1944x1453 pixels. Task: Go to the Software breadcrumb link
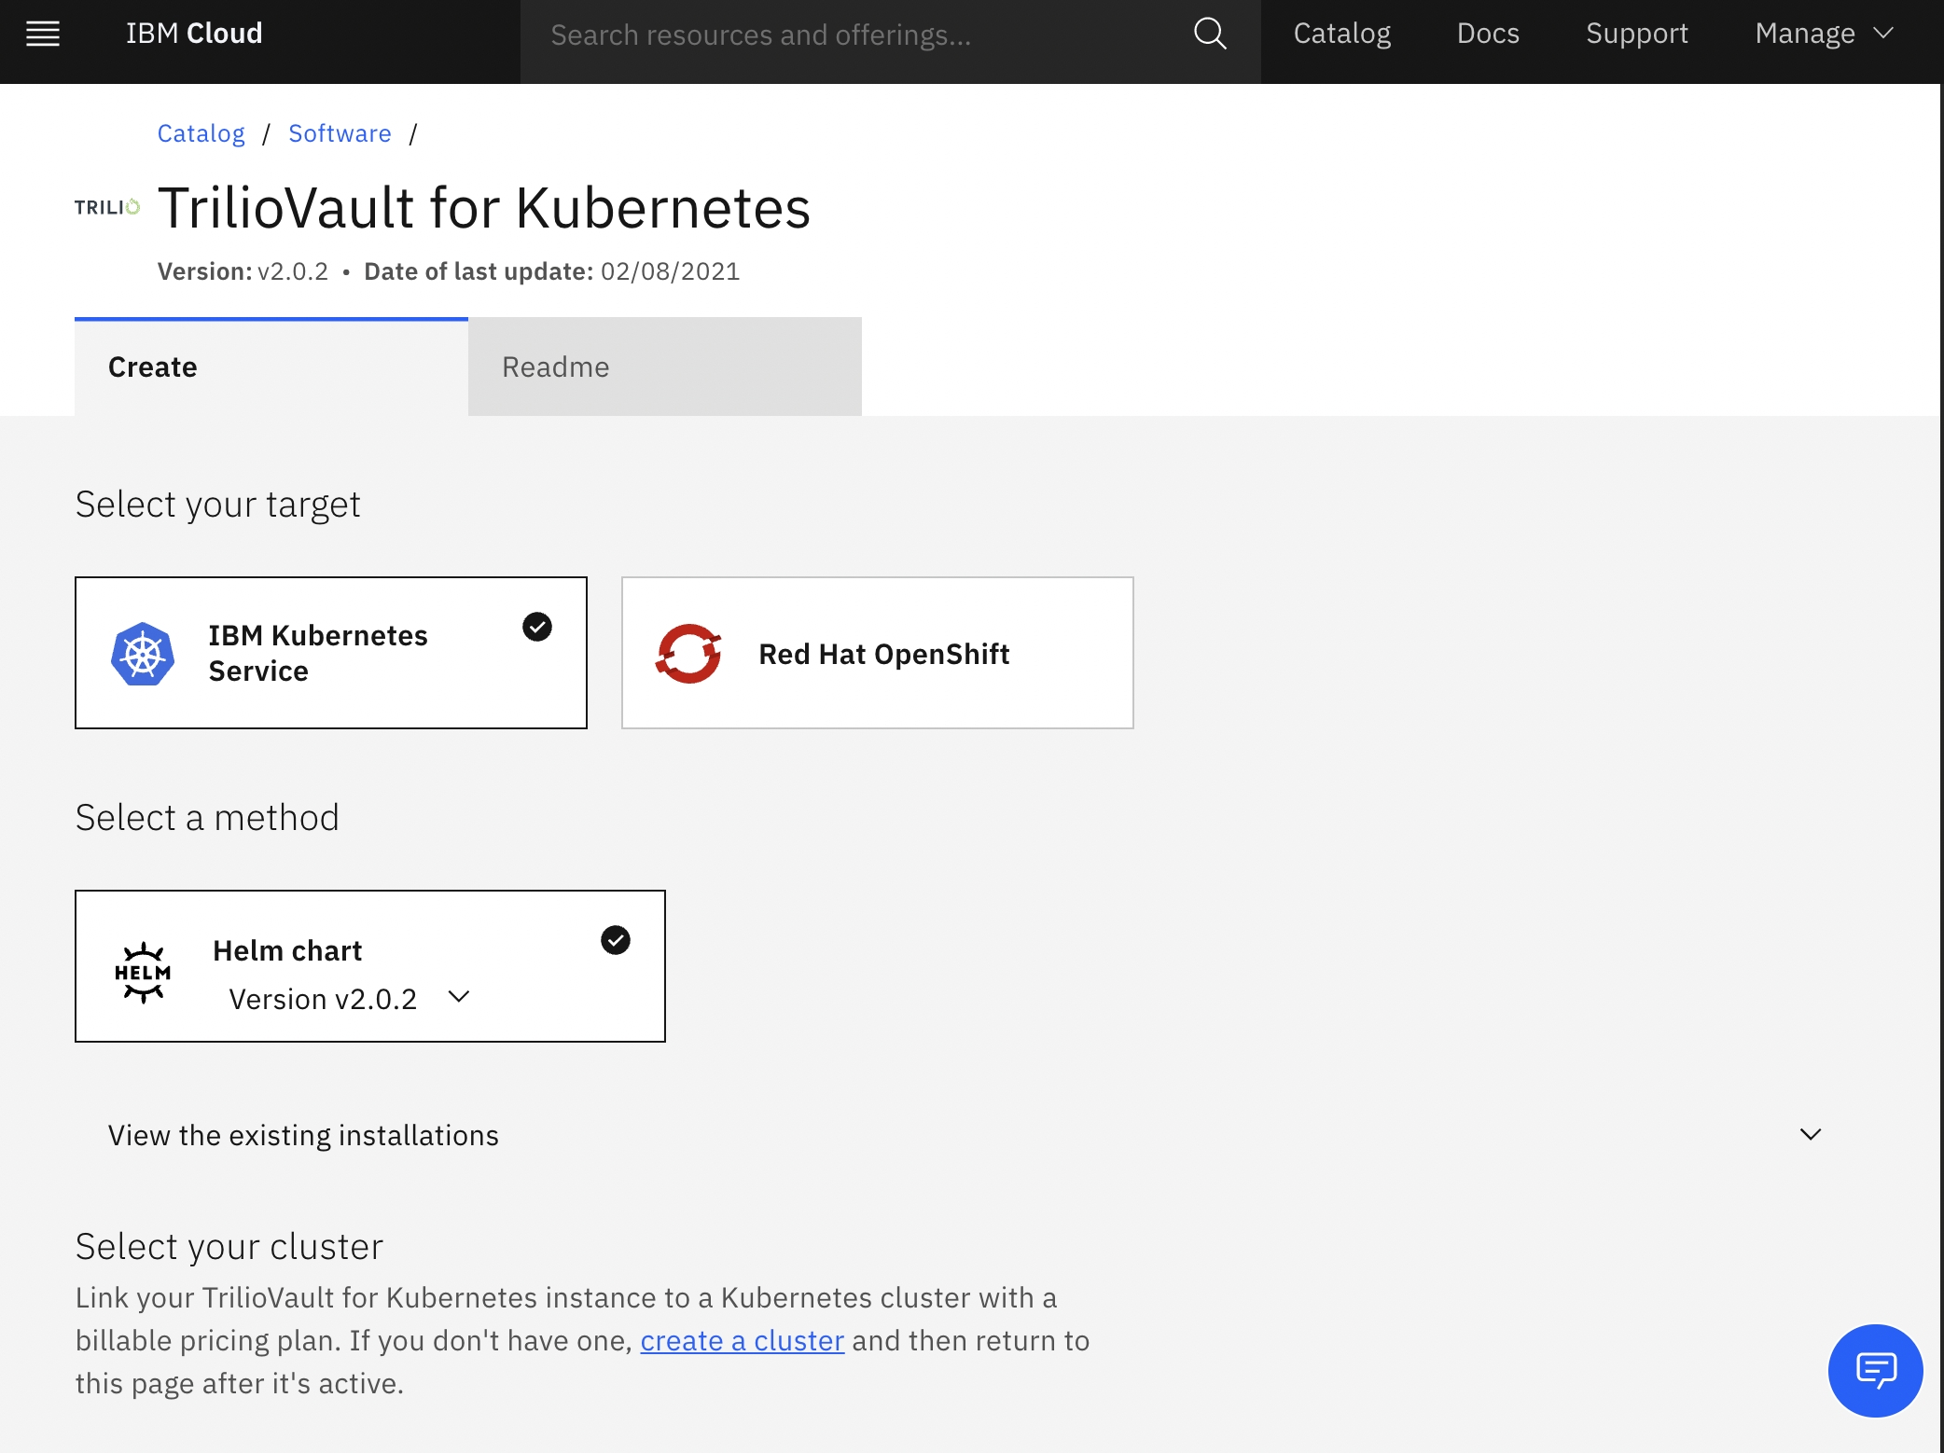(340, 133)
